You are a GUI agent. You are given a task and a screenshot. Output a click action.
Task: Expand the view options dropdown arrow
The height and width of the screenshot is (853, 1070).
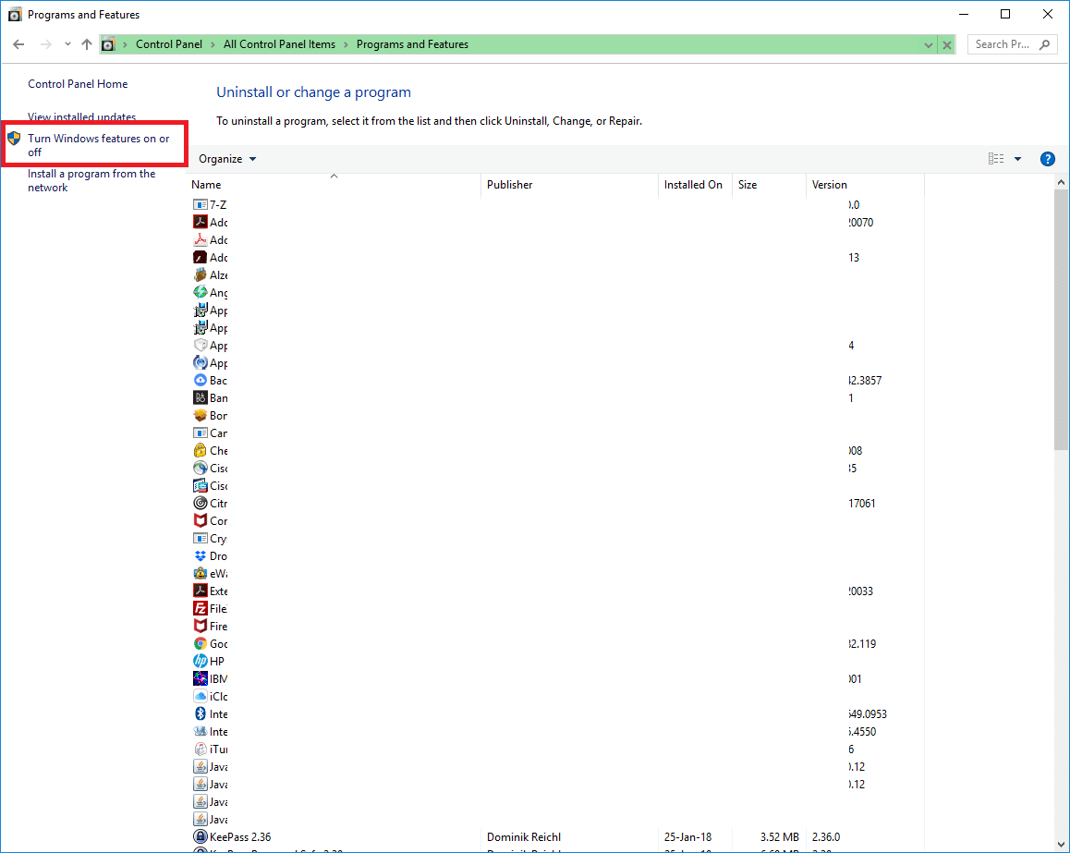[x=1017, y=159]
